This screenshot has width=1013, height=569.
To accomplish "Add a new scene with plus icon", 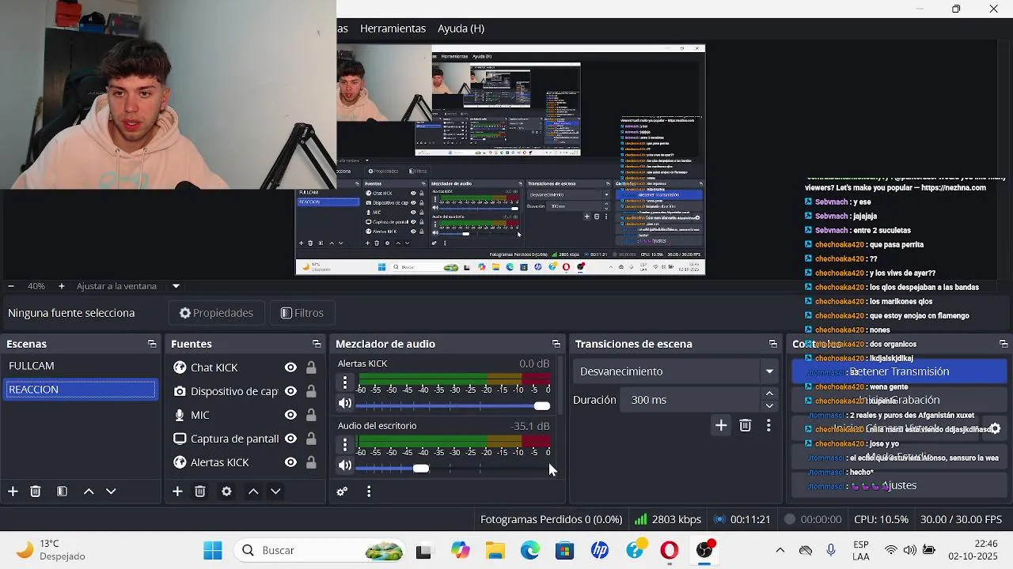I will [13, 492].
